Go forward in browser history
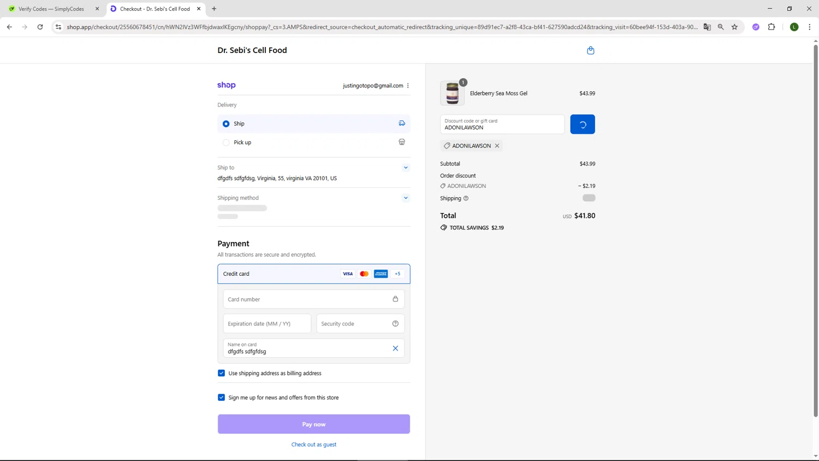The image size is (819, 461). (25, 27)
